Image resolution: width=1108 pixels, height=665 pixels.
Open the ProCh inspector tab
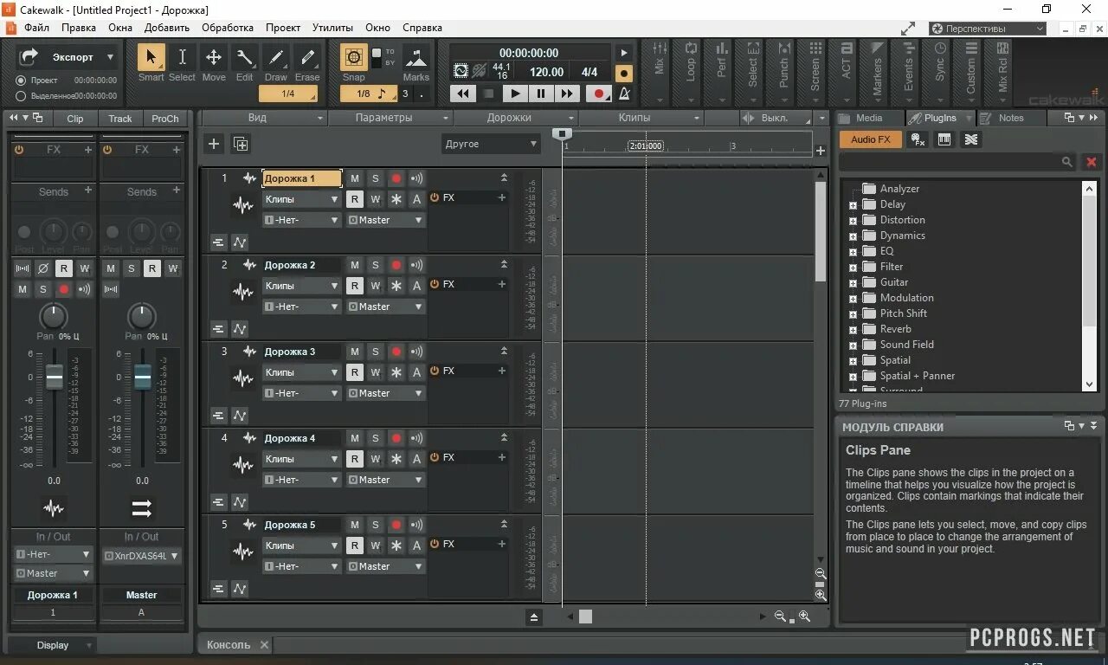click(x=164, y=119)
